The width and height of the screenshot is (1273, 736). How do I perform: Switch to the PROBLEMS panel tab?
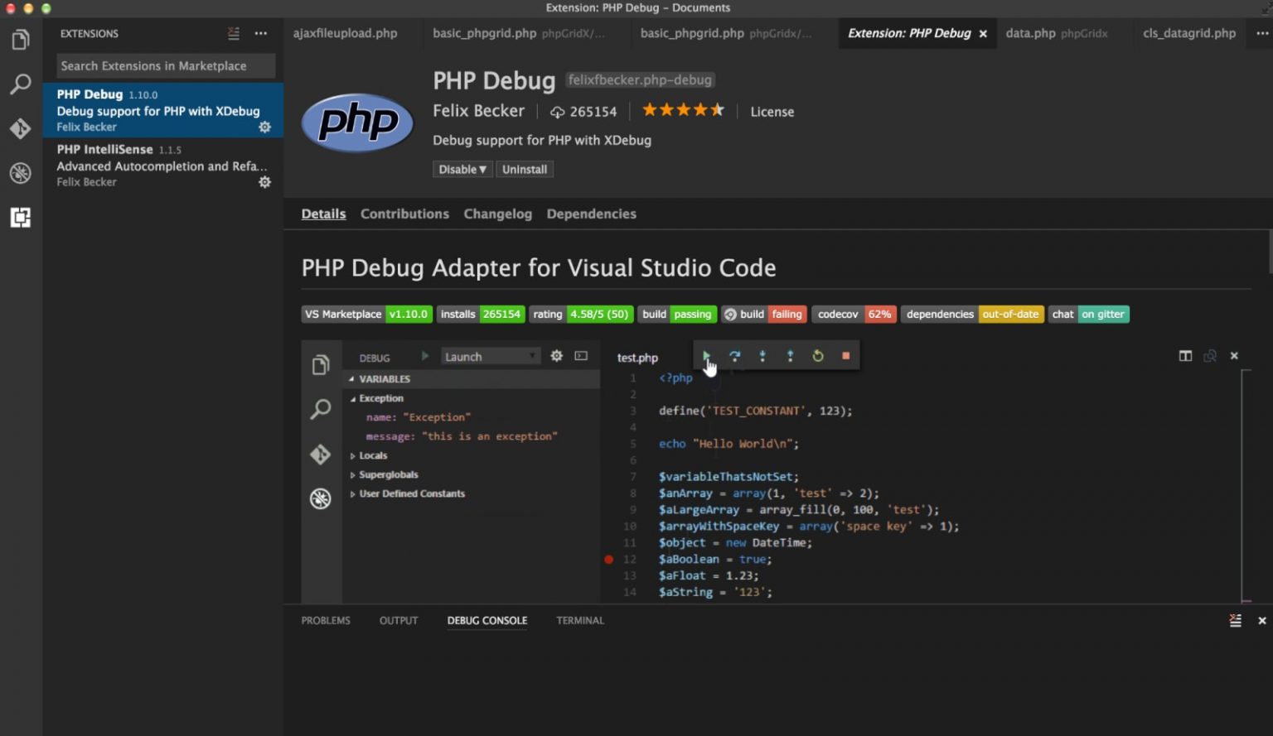point(326,620)
